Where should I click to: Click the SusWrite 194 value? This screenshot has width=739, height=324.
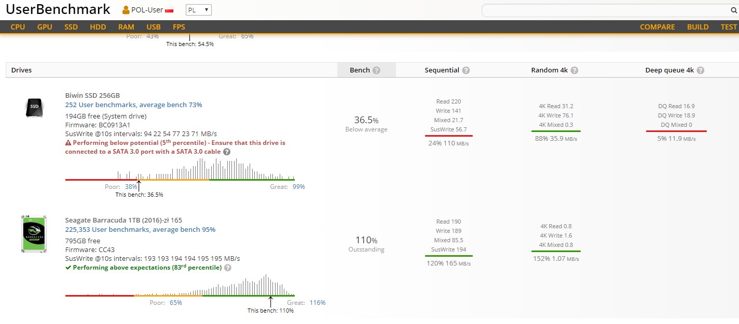[x=448, y=249]
